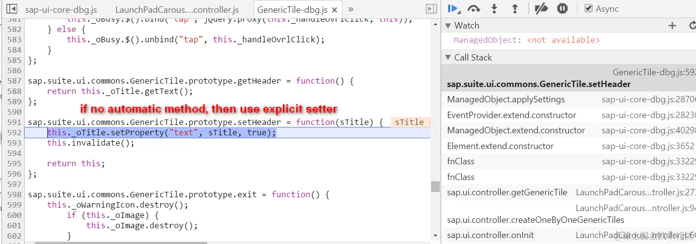
Task: Set breakpoint on line 592
Action: click(x=15, y=133)
